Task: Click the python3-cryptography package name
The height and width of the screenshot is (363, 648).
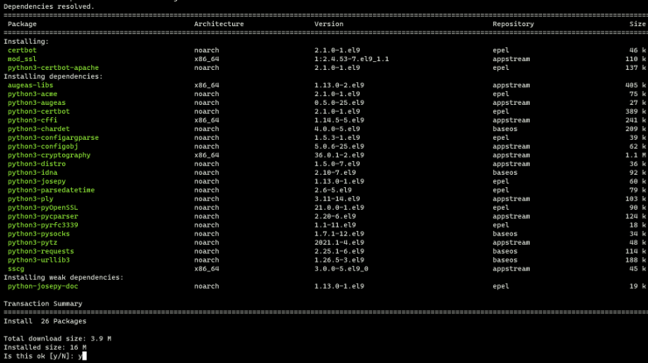Action: pos(49,155)
